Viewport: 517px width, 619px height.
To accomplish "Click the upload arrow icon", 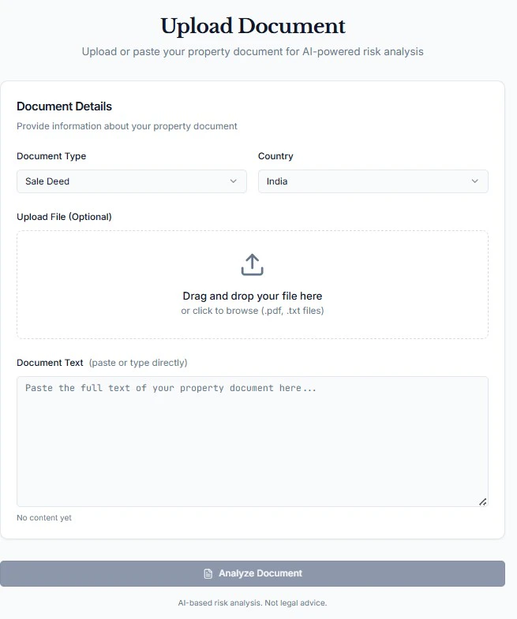I will click(252, 265).
